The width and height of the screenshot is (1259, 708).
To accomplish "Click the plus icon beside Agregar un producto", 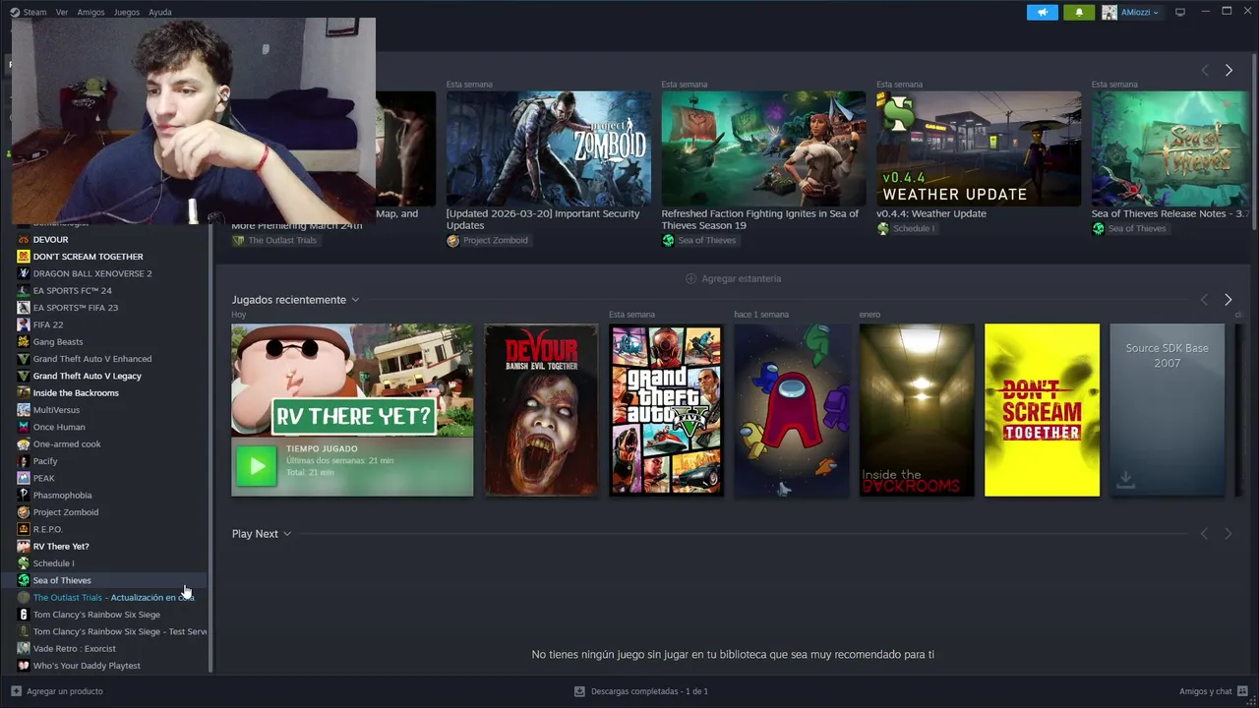I will [x=16, y=691].
